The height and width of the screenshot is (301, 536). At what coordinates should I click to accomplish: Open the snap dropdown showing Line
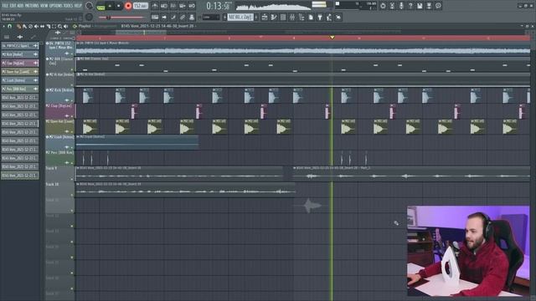[x=210, y=17]
